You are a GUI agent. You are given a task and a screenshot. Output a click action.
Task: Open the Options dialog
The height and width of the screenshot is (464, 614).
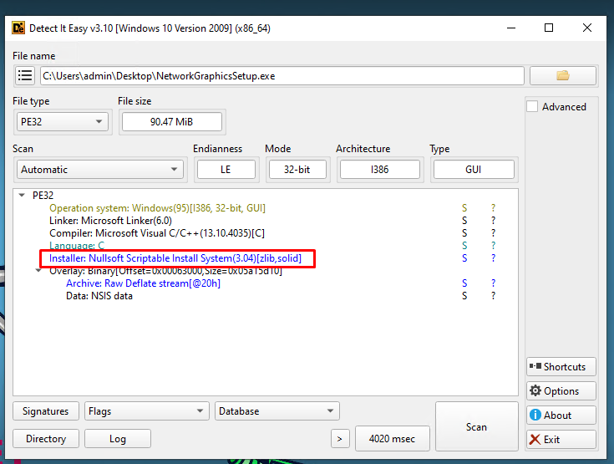(561, 390)
